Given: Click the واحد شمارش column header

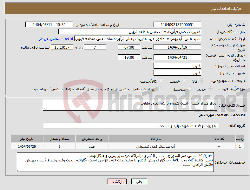Looking at the screenshot, I should point(92,139).
